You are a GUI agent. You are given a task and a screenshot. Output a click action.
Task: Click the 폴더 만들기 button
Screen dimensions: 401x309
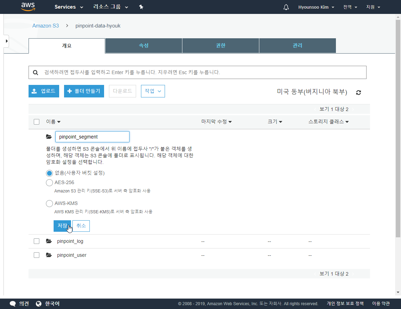coord(84,91)
